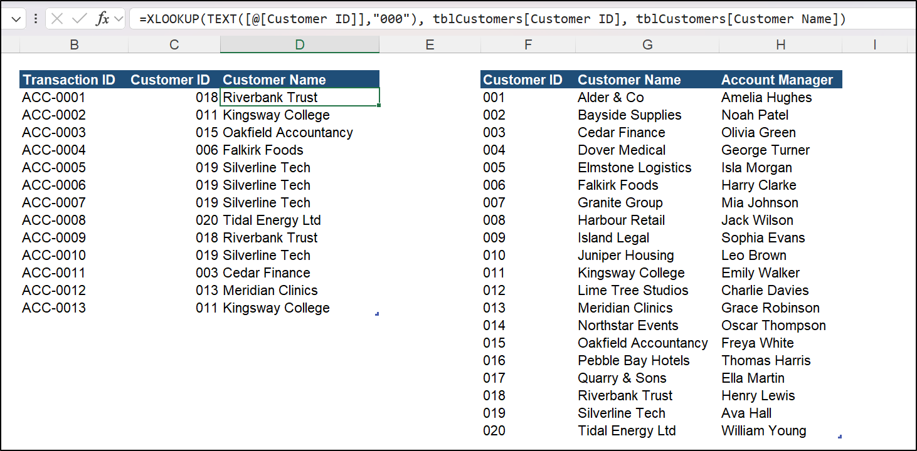Viewport: 917px width, 451px height.
Task: Expand the dropdown chevron beside fx
Action: tap(118, 19)
